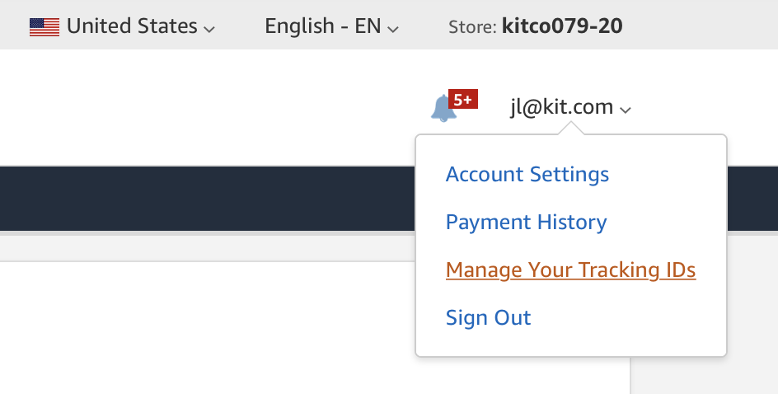The height and width of the screenshot is (394, 778).
Task: Click the dark navy navigation bar
Action: click(x=206, y=199)
